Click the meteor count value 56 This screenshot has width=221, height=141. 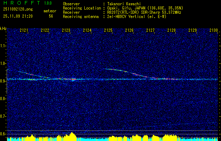(51, 16)
